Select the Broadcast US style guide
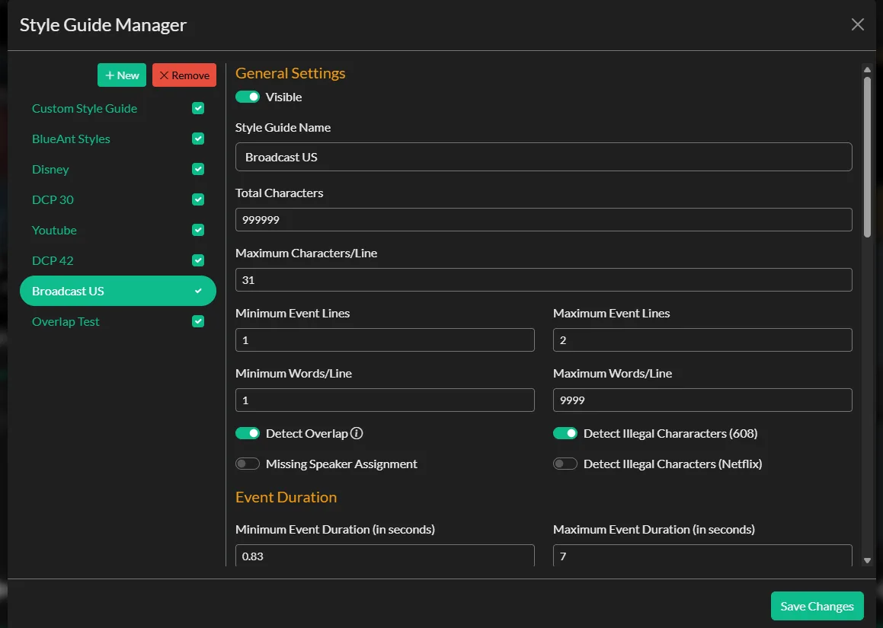The width and height of the screenshot is (883, 628). coord(117,291)
